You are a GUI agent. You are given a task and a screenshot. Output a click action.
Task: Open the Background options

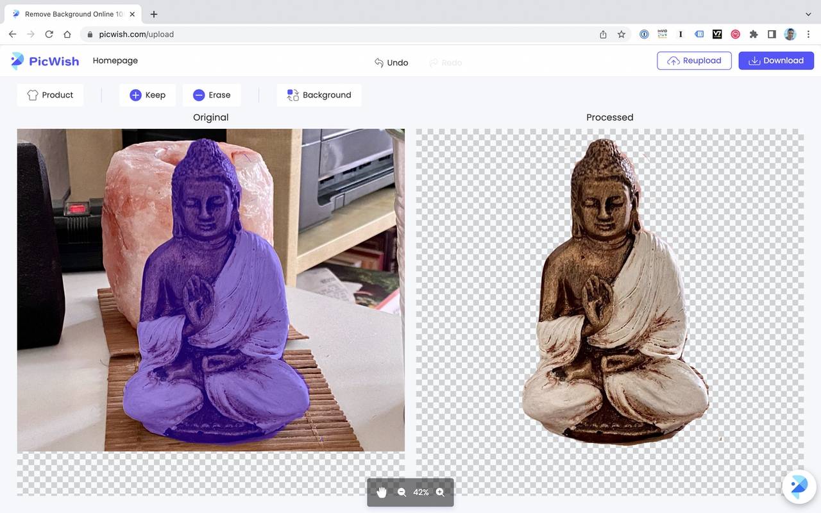point(319,95)
